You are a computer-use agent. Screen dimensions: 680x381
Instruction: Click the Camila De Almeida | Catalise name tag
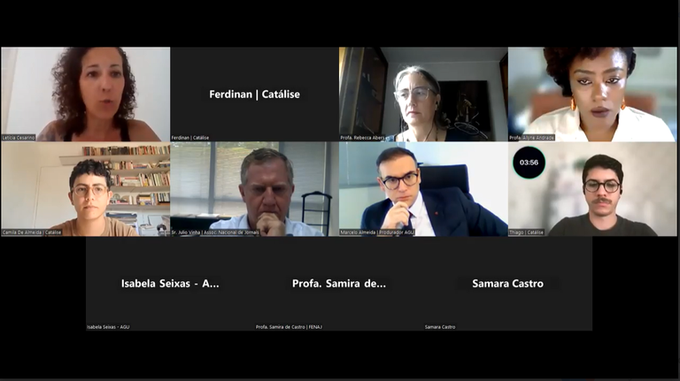32,232
